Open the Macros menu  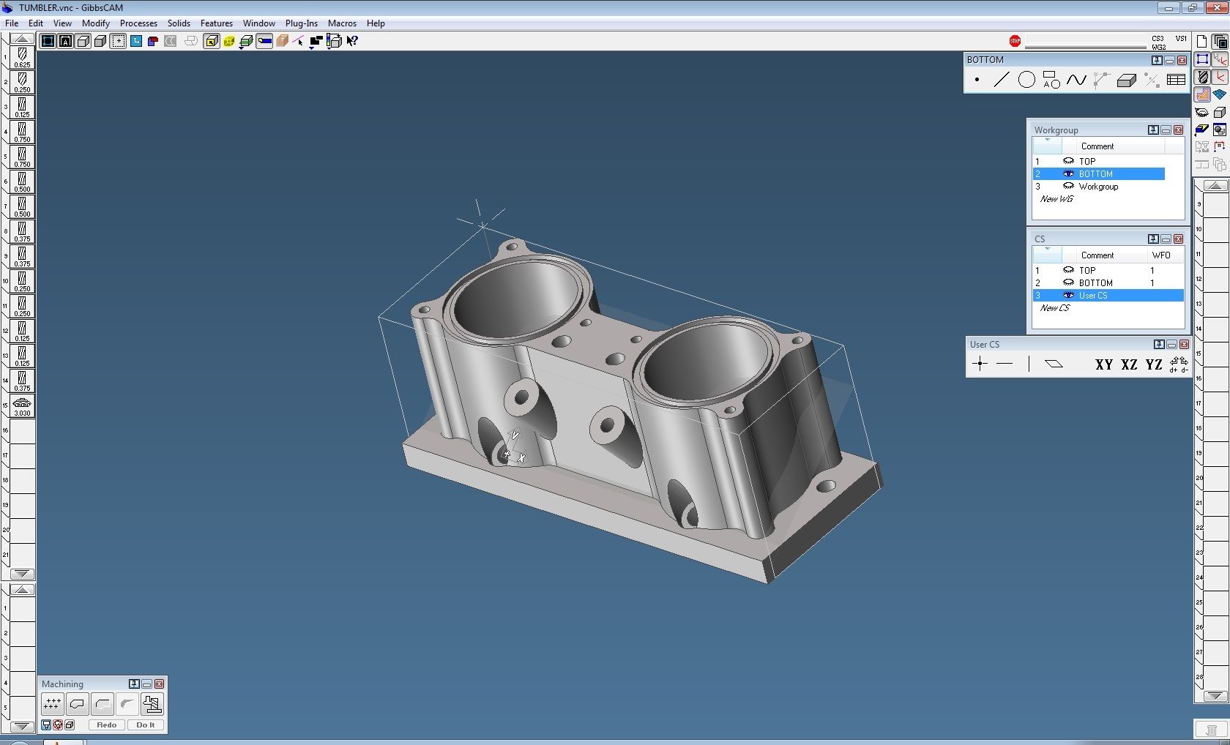coord(342,23)
